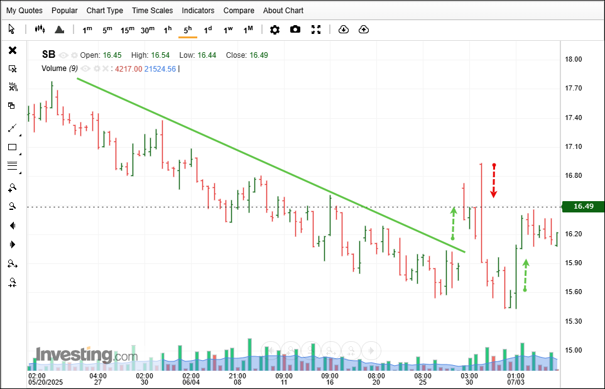The width and height of the screenshot is (605, 389).
Task: Click the cloud upload (save chart) icon
Action: coord(364,30)
